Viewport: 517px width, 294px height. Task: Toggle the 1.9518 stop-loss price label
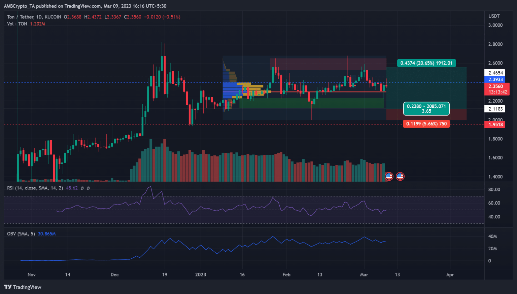495,124
